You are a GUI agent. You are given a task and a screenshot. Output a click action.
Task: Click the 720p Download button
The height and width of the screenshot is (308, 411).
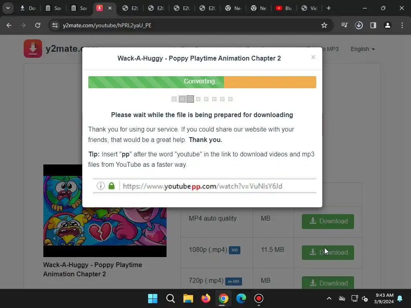pyautogui.click(x=328, y=283)
